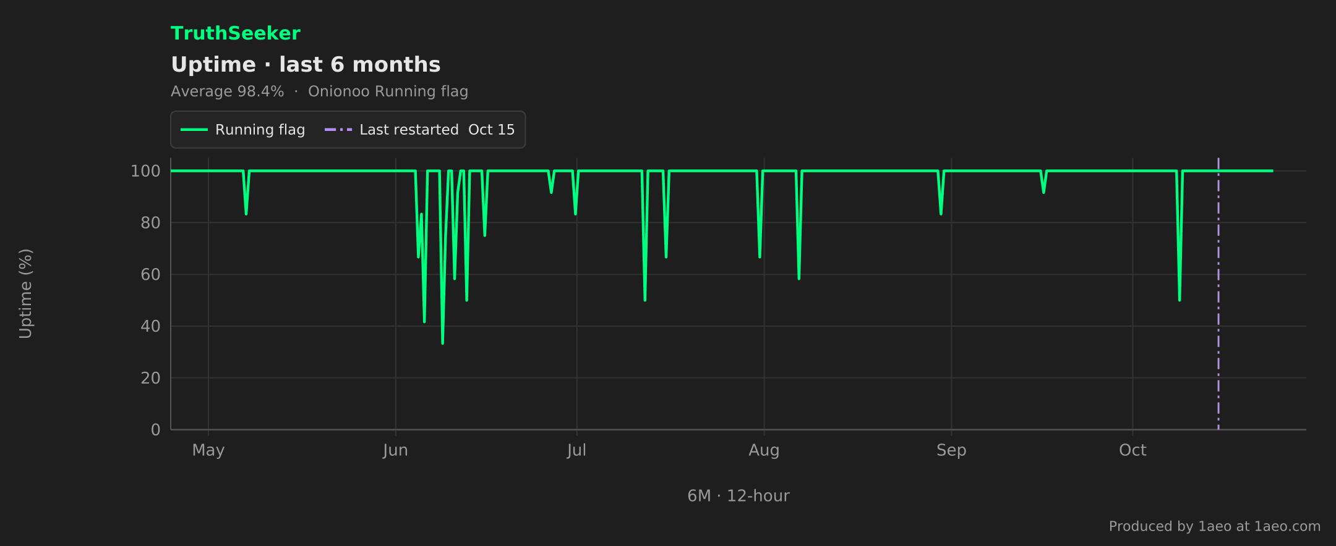The image size is (1336, 546).
Task: Click the 60 y-axis tick label
Action: coord(150,275)
